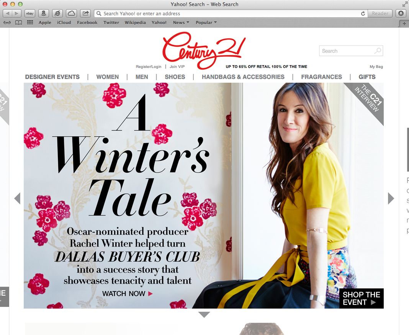Click the magnifier icon in site search
The image size is (409, 335).
(378, 51)
